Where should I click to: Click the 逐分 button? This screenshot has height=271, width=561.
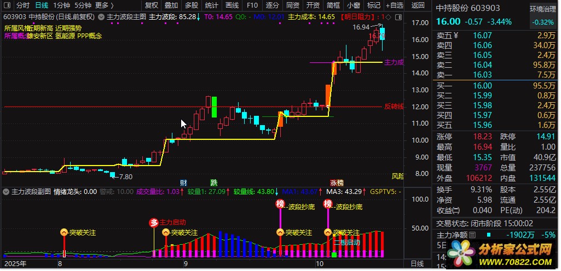point(272,5)
